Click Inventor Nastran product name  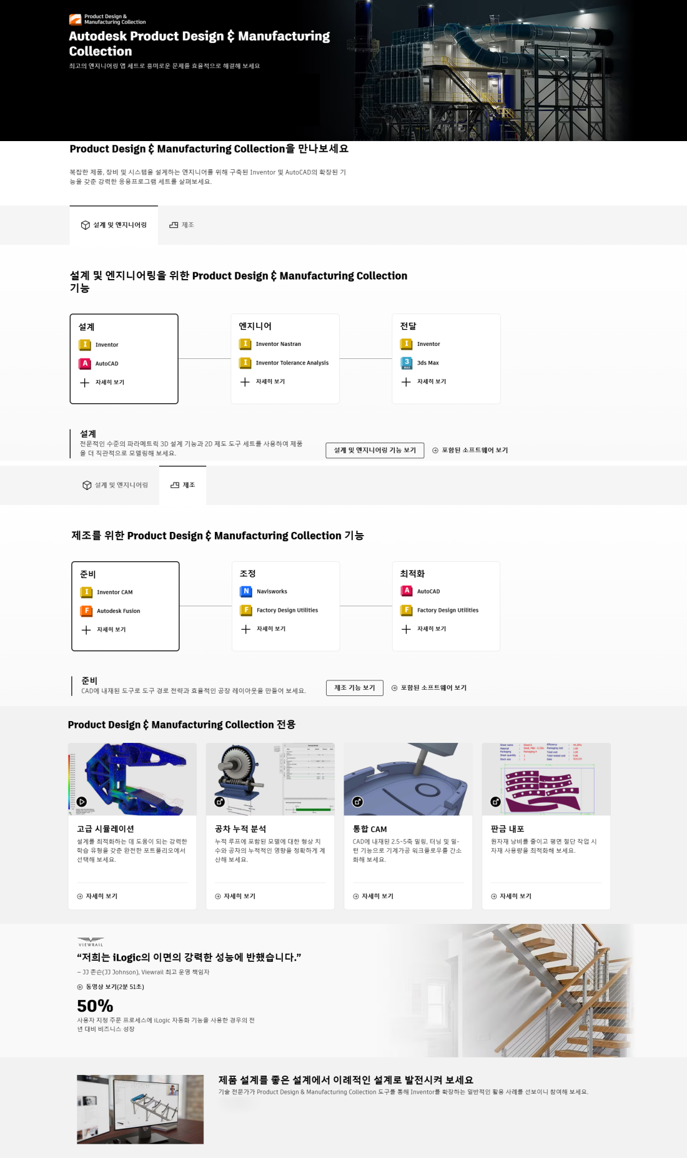tap(279, 344)
